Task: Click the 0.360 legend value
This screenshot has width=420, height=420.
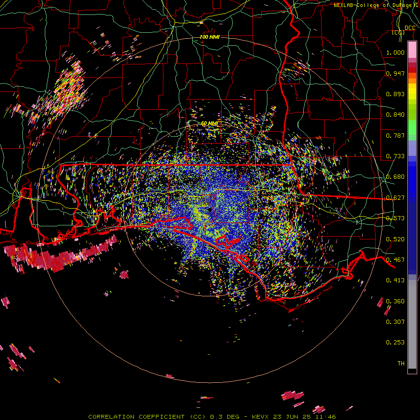Action: click(395, 301)
